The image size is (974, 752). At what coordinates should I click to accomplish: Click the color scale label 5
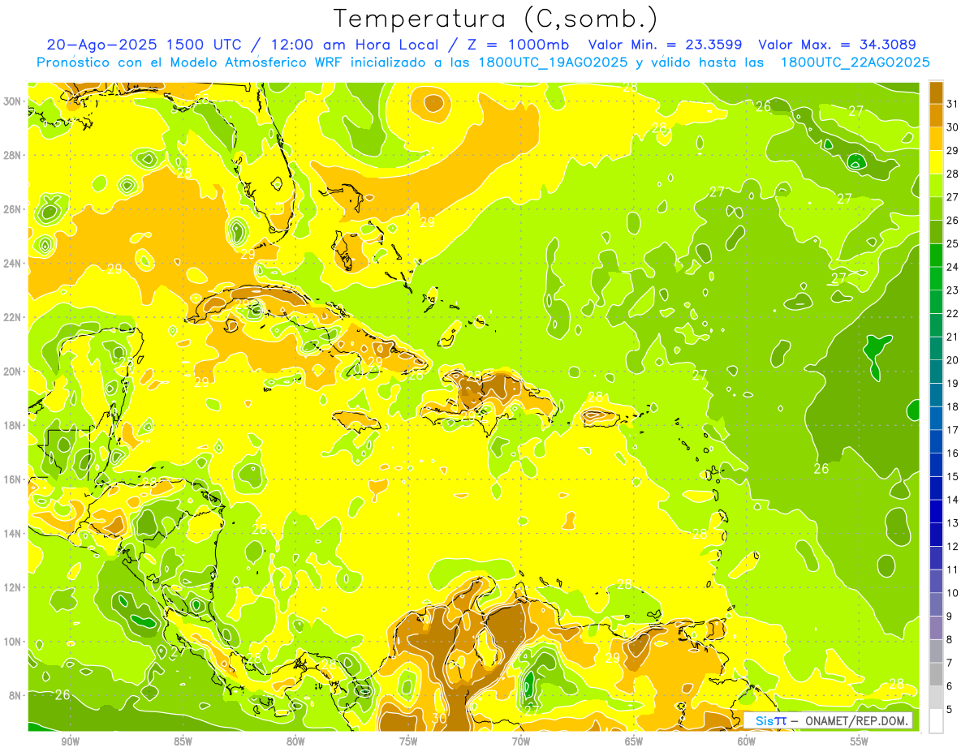click(x=950, y=710)
